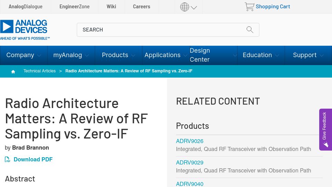Open the Support menu
The image size is (332, 187).
pos(305,55)
